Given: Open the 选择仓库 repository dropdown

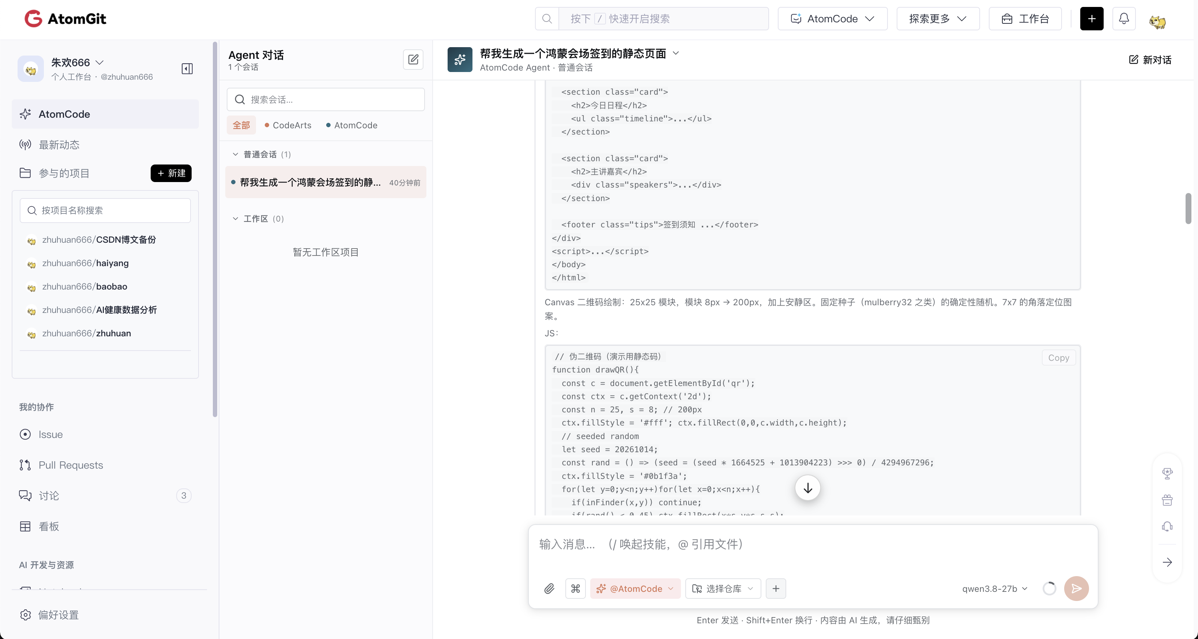Looking at the screenshot, I should point(723,588).
